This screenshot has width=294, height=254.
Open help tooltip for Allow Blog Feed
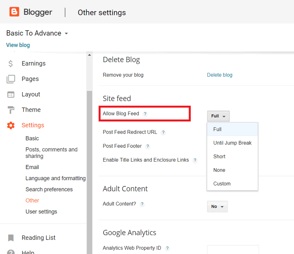145,114
